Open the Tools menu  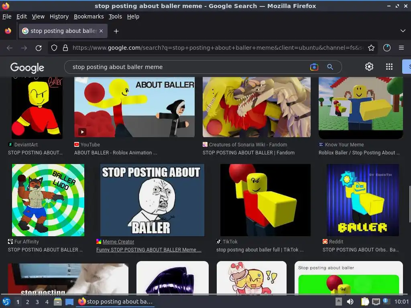(115, 16)
